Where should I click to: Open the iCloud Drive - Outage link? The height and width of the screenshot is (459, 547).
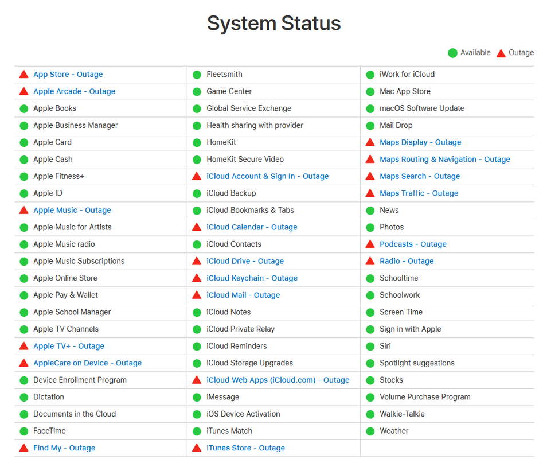[245, 261]
